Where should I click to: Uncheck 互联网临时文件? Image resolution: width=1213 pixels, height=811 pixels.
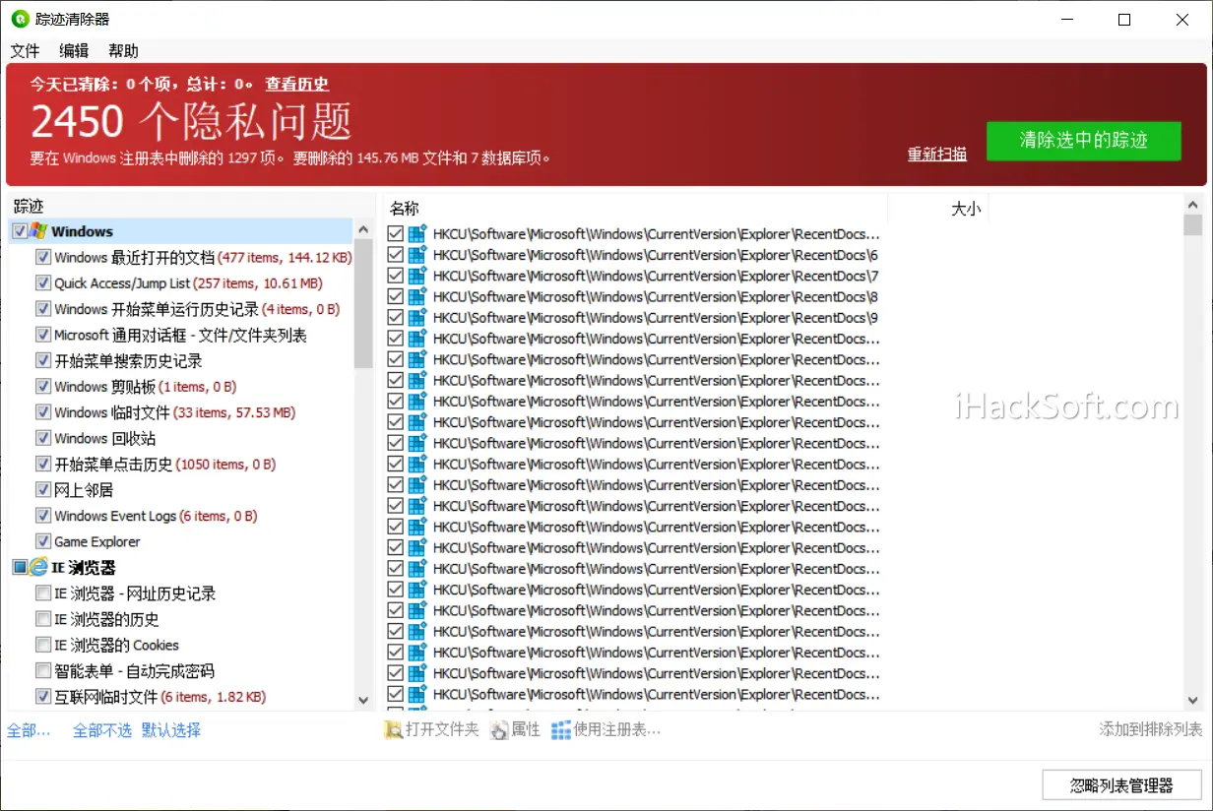43,697
